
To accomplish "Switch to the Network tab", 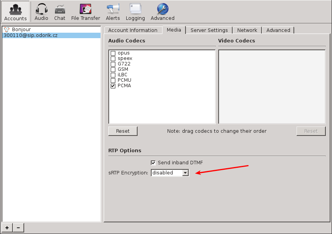I will pos(247,30).
